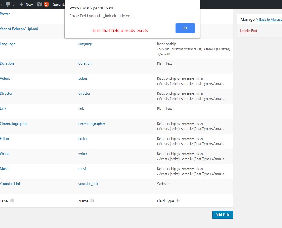Open the youtube_link field name

coord(88,183)
